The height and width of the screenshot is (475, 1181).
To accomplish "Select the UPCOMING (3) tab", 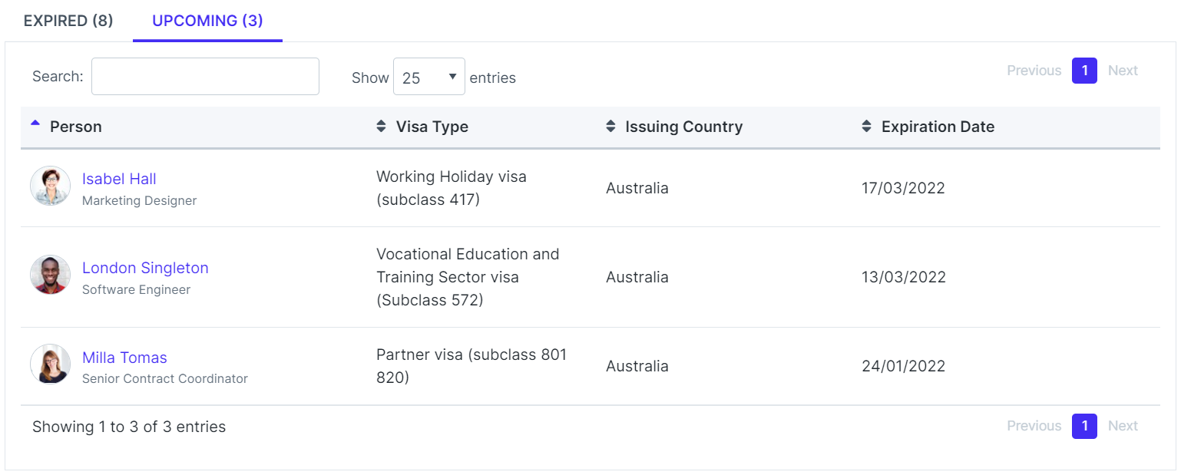I will [x=207, y=21].
